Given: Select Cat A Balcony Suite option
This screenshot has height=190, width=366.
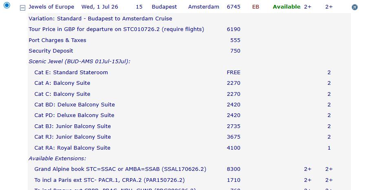Looking at the screenshot, I should (62, 83).
